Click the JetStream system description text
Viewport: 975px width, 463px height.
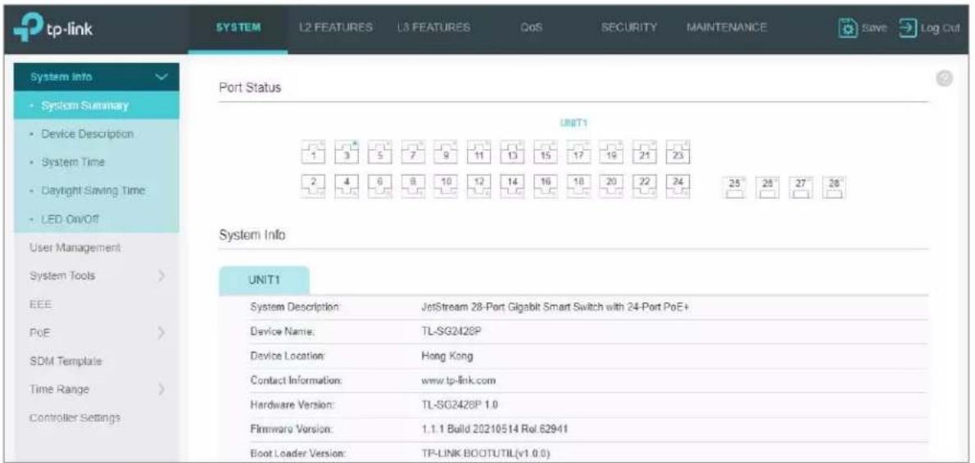(x=554, y=307)
